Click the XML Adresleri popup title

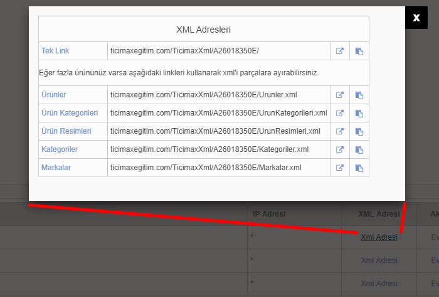point(204,30)
